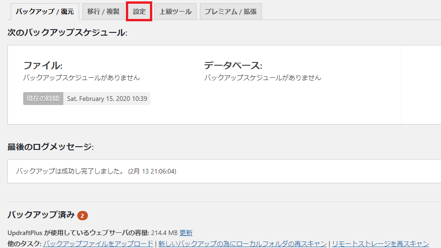Click the schedule status text under データベース
Viewport: 441px width, 248px height.
262,78
